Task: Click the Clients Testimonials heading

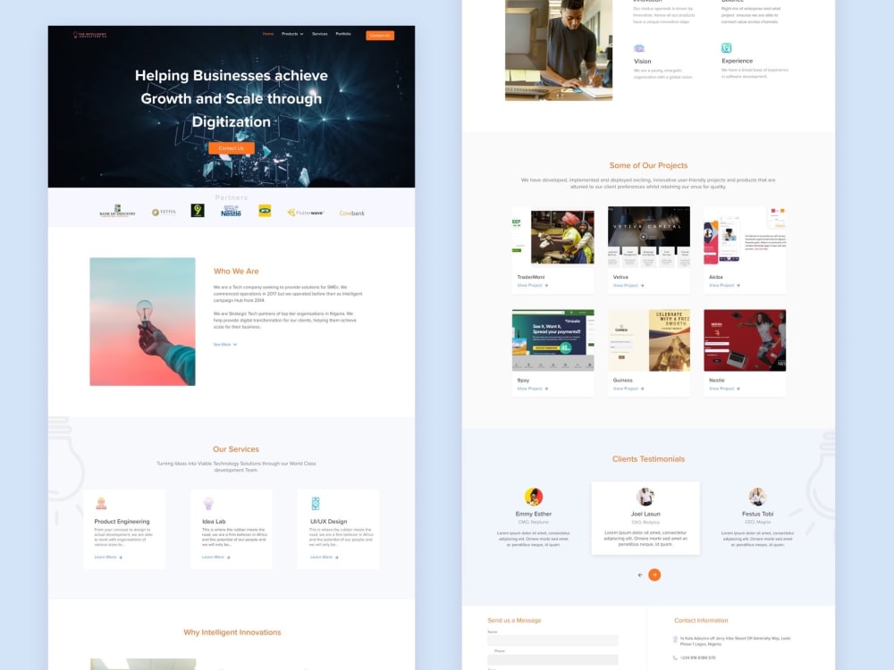Action: 648,458
